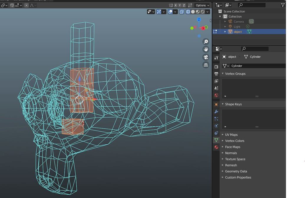This screenshot has height=198, width=305.
Task: Toggle Show Overlays in the viewport
Action: (x=170, y=12)
